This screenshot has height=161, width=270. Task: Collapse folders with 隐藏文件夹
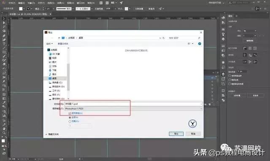[52, 134]
